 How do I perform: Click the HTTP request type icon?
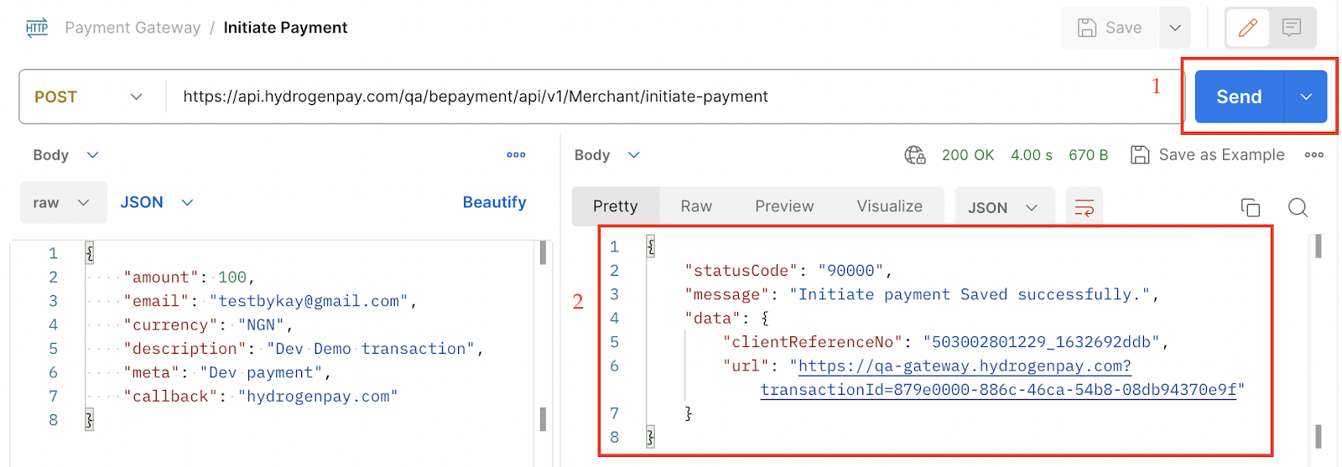[x=37, y=28]
